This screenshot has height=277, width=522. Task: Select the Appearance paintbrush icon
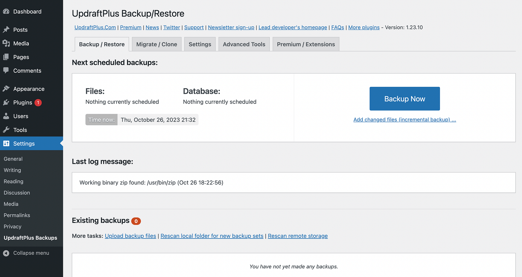coord(7,89)
